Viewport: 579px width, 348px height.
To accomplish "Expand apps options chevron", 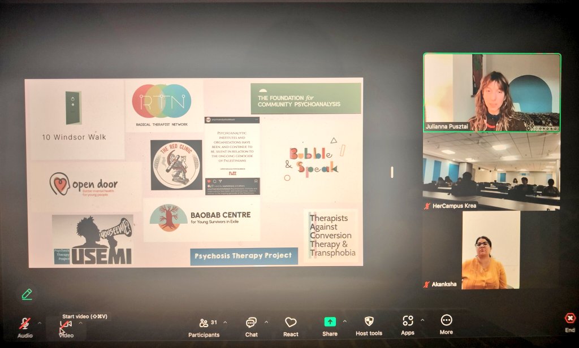I will click(x=422, y=320).
